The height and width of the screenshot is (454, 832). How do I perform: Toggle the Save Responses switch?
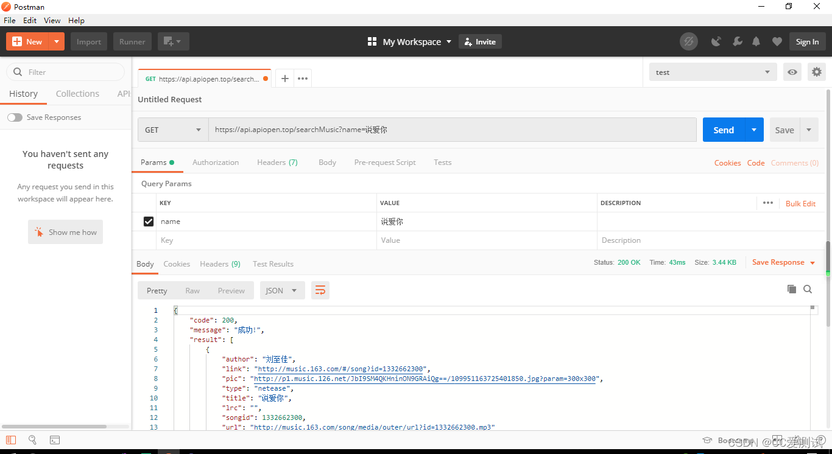click(15, 117)
